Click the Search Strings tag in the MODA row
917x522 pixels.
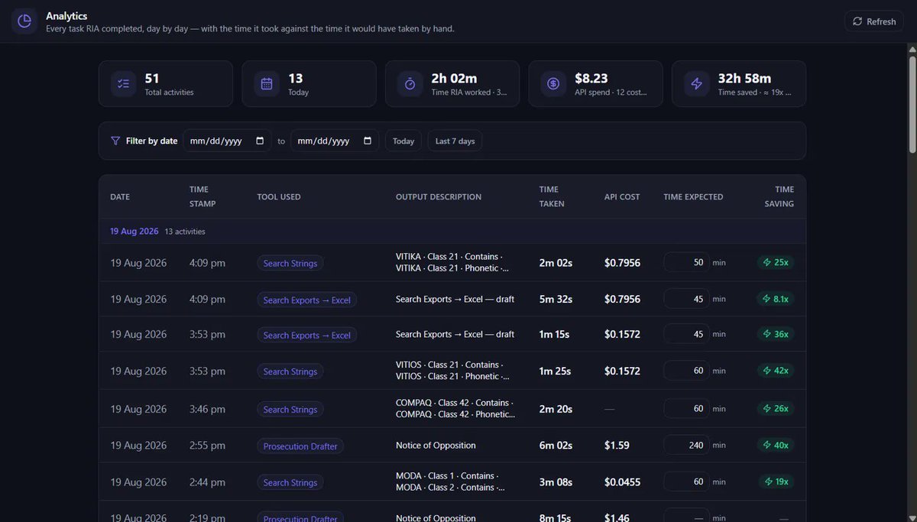pos(290,482)
